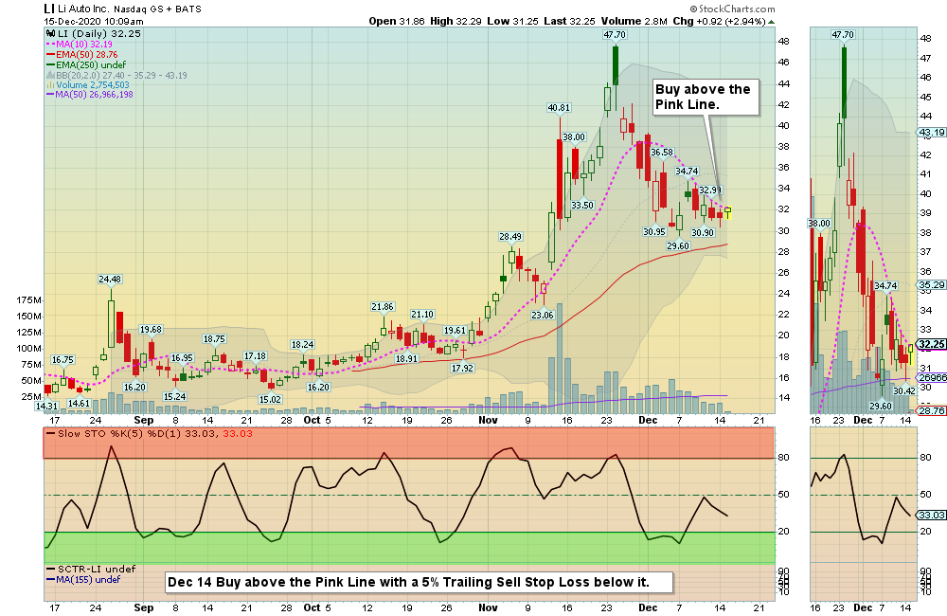
Task: Click the 16.75 price label
Action: tap(63, 360)
